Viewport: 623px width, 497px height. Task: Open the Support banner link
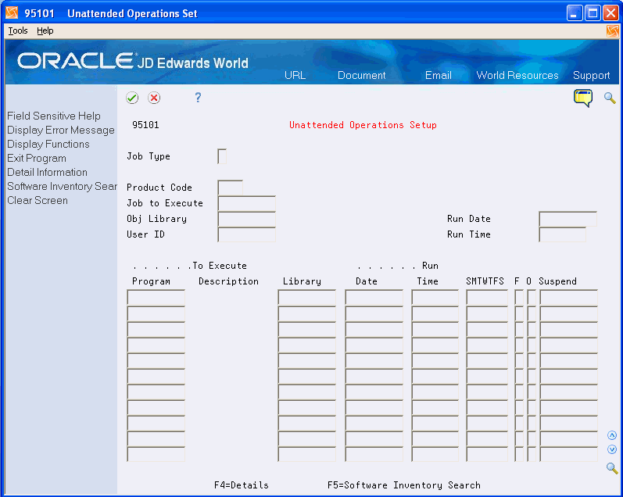[591, 76]
